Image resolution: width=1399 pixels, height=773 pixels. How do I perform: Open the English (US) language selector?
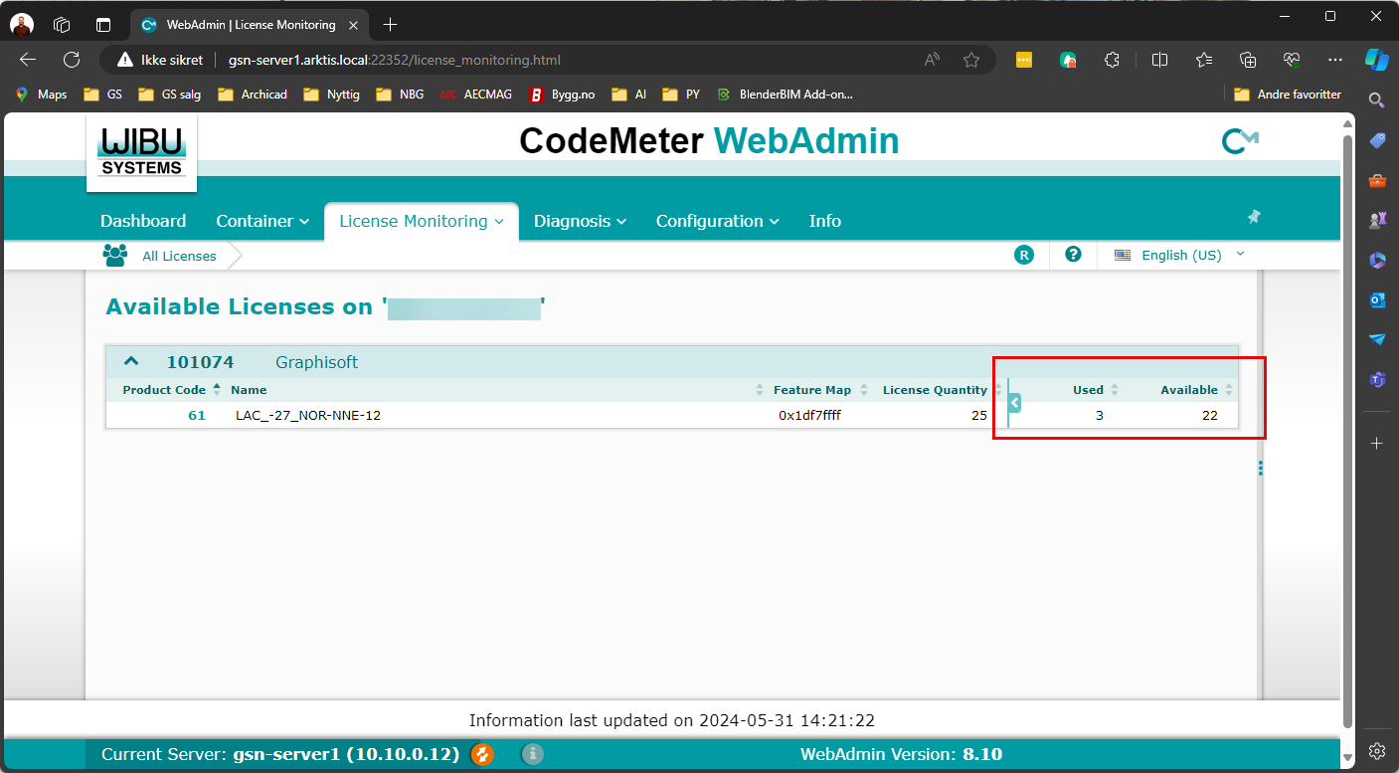point(1180,255)
